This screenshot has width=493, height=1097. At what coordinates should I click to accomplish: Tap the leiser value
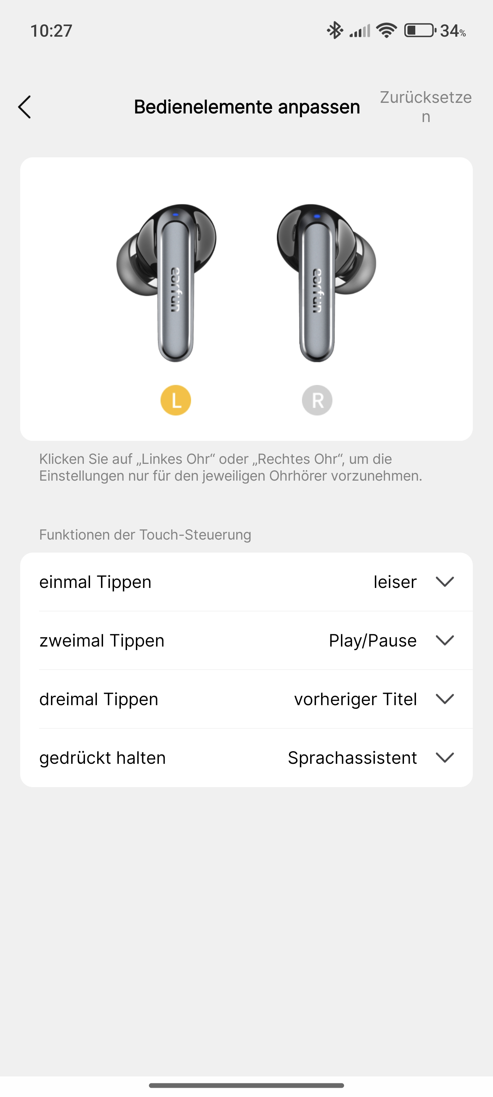point(395,582)
